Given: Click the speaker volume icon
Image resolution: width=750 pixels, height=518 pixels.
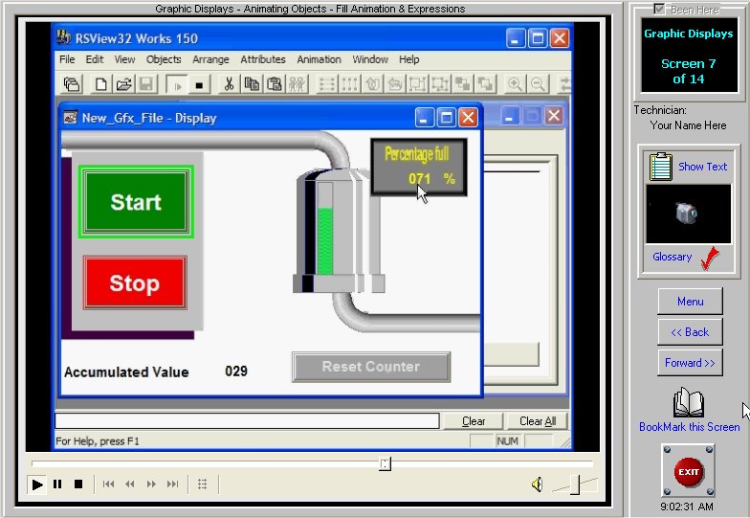Looking at the screenshot, I should tap(538, 484).
